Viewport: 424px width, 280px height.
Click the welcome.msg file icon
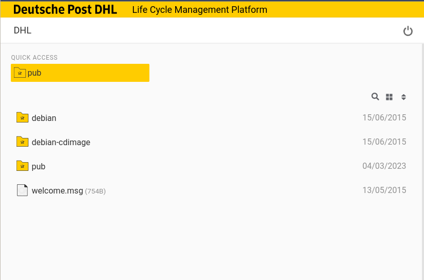[23, 190]
